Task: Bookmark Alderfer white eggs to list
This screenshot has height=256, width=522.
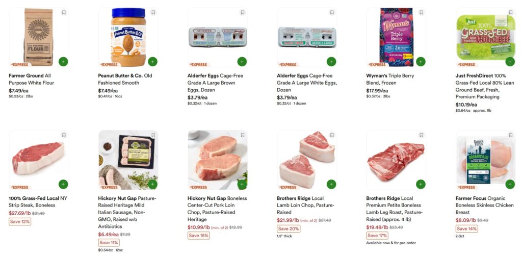Action: point(332,13)
